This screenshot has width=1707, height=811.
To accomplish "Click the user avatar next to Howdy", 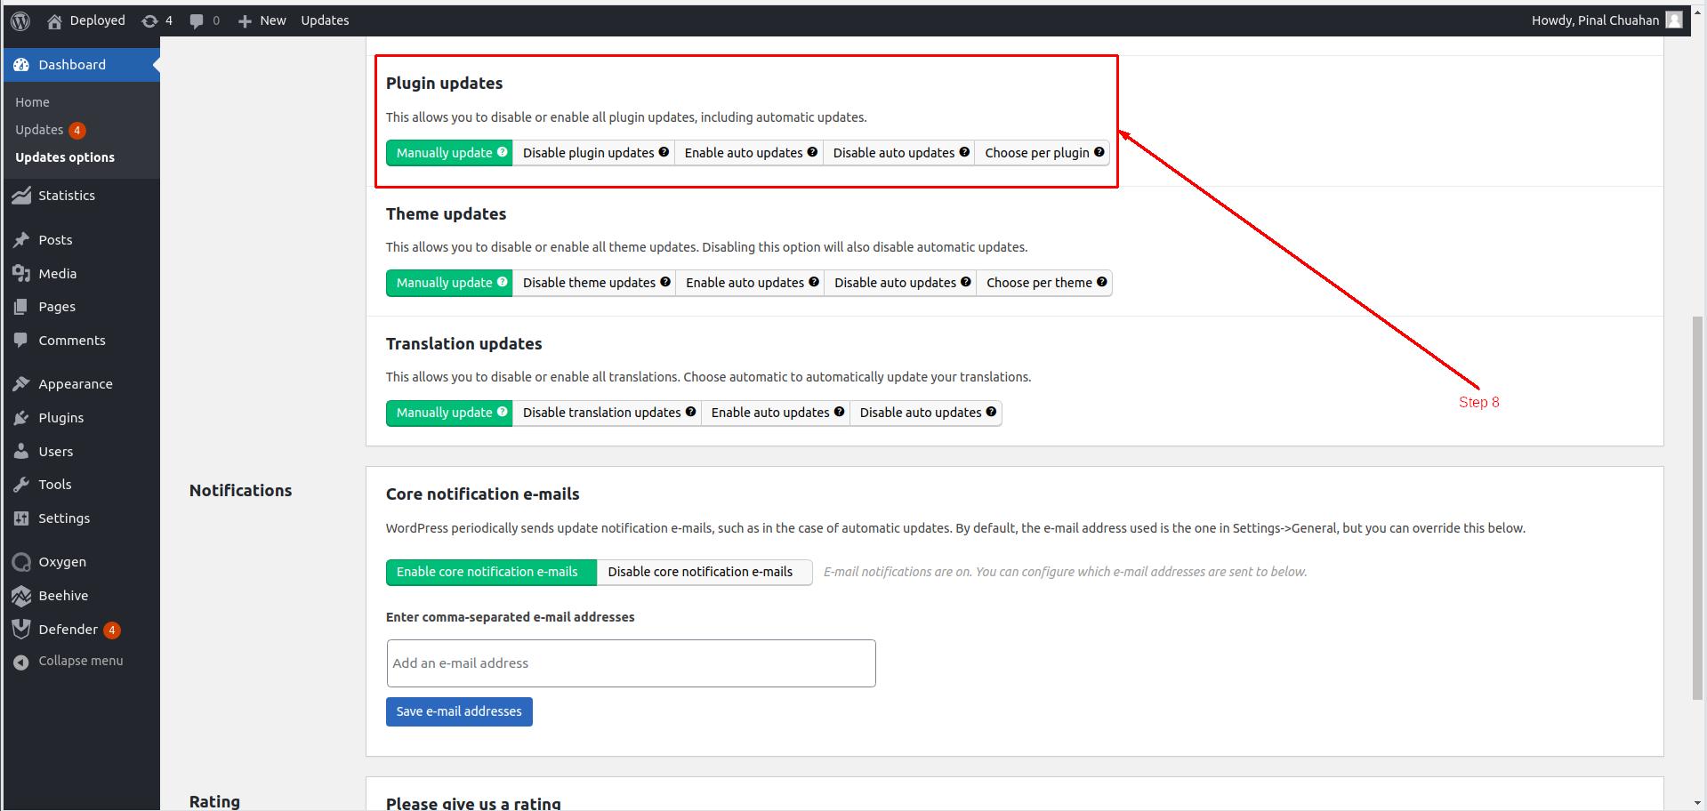I will (x=1673, y=20).
